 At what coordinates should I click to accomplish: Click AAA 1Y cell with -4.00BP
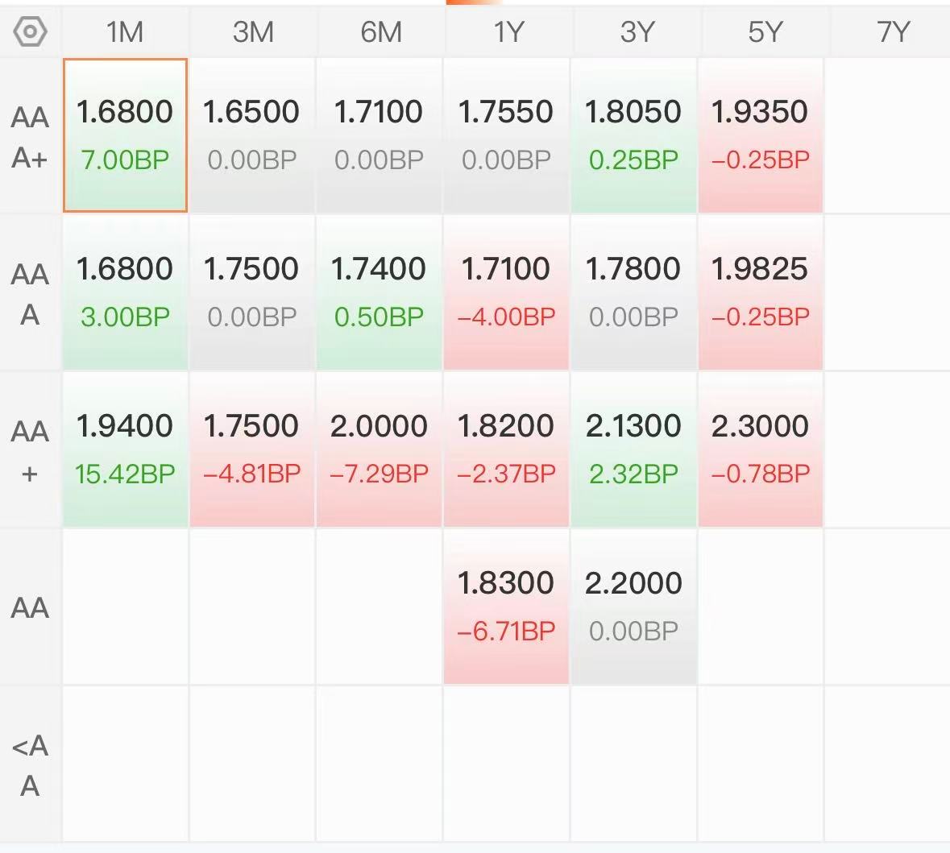(x=506, y=292)
